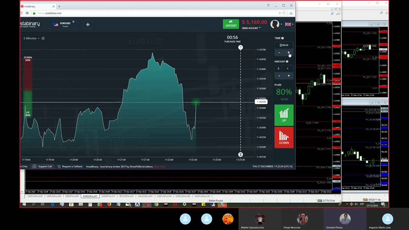
Task: Decrease trade amount with minus
Action: point(279,76)
